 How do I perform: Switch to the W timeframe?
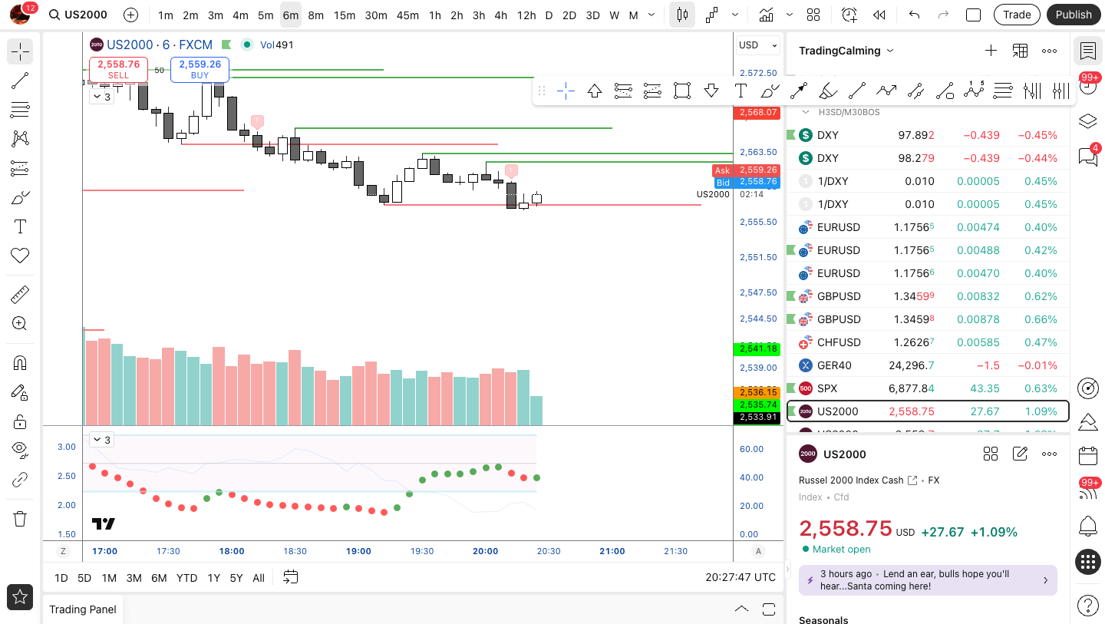(x=614, y=15)
